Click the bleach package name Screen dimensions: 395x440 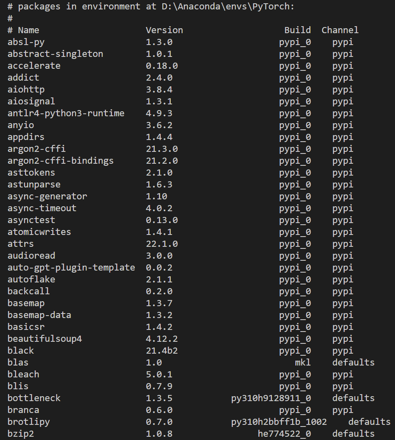(23, 375)
